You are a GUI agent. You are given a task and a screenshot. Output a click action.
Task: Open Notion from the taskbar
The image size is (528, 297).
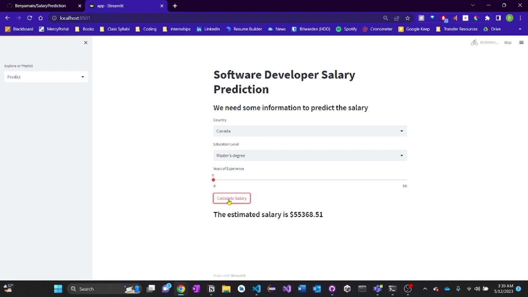(x=211, y=289)
